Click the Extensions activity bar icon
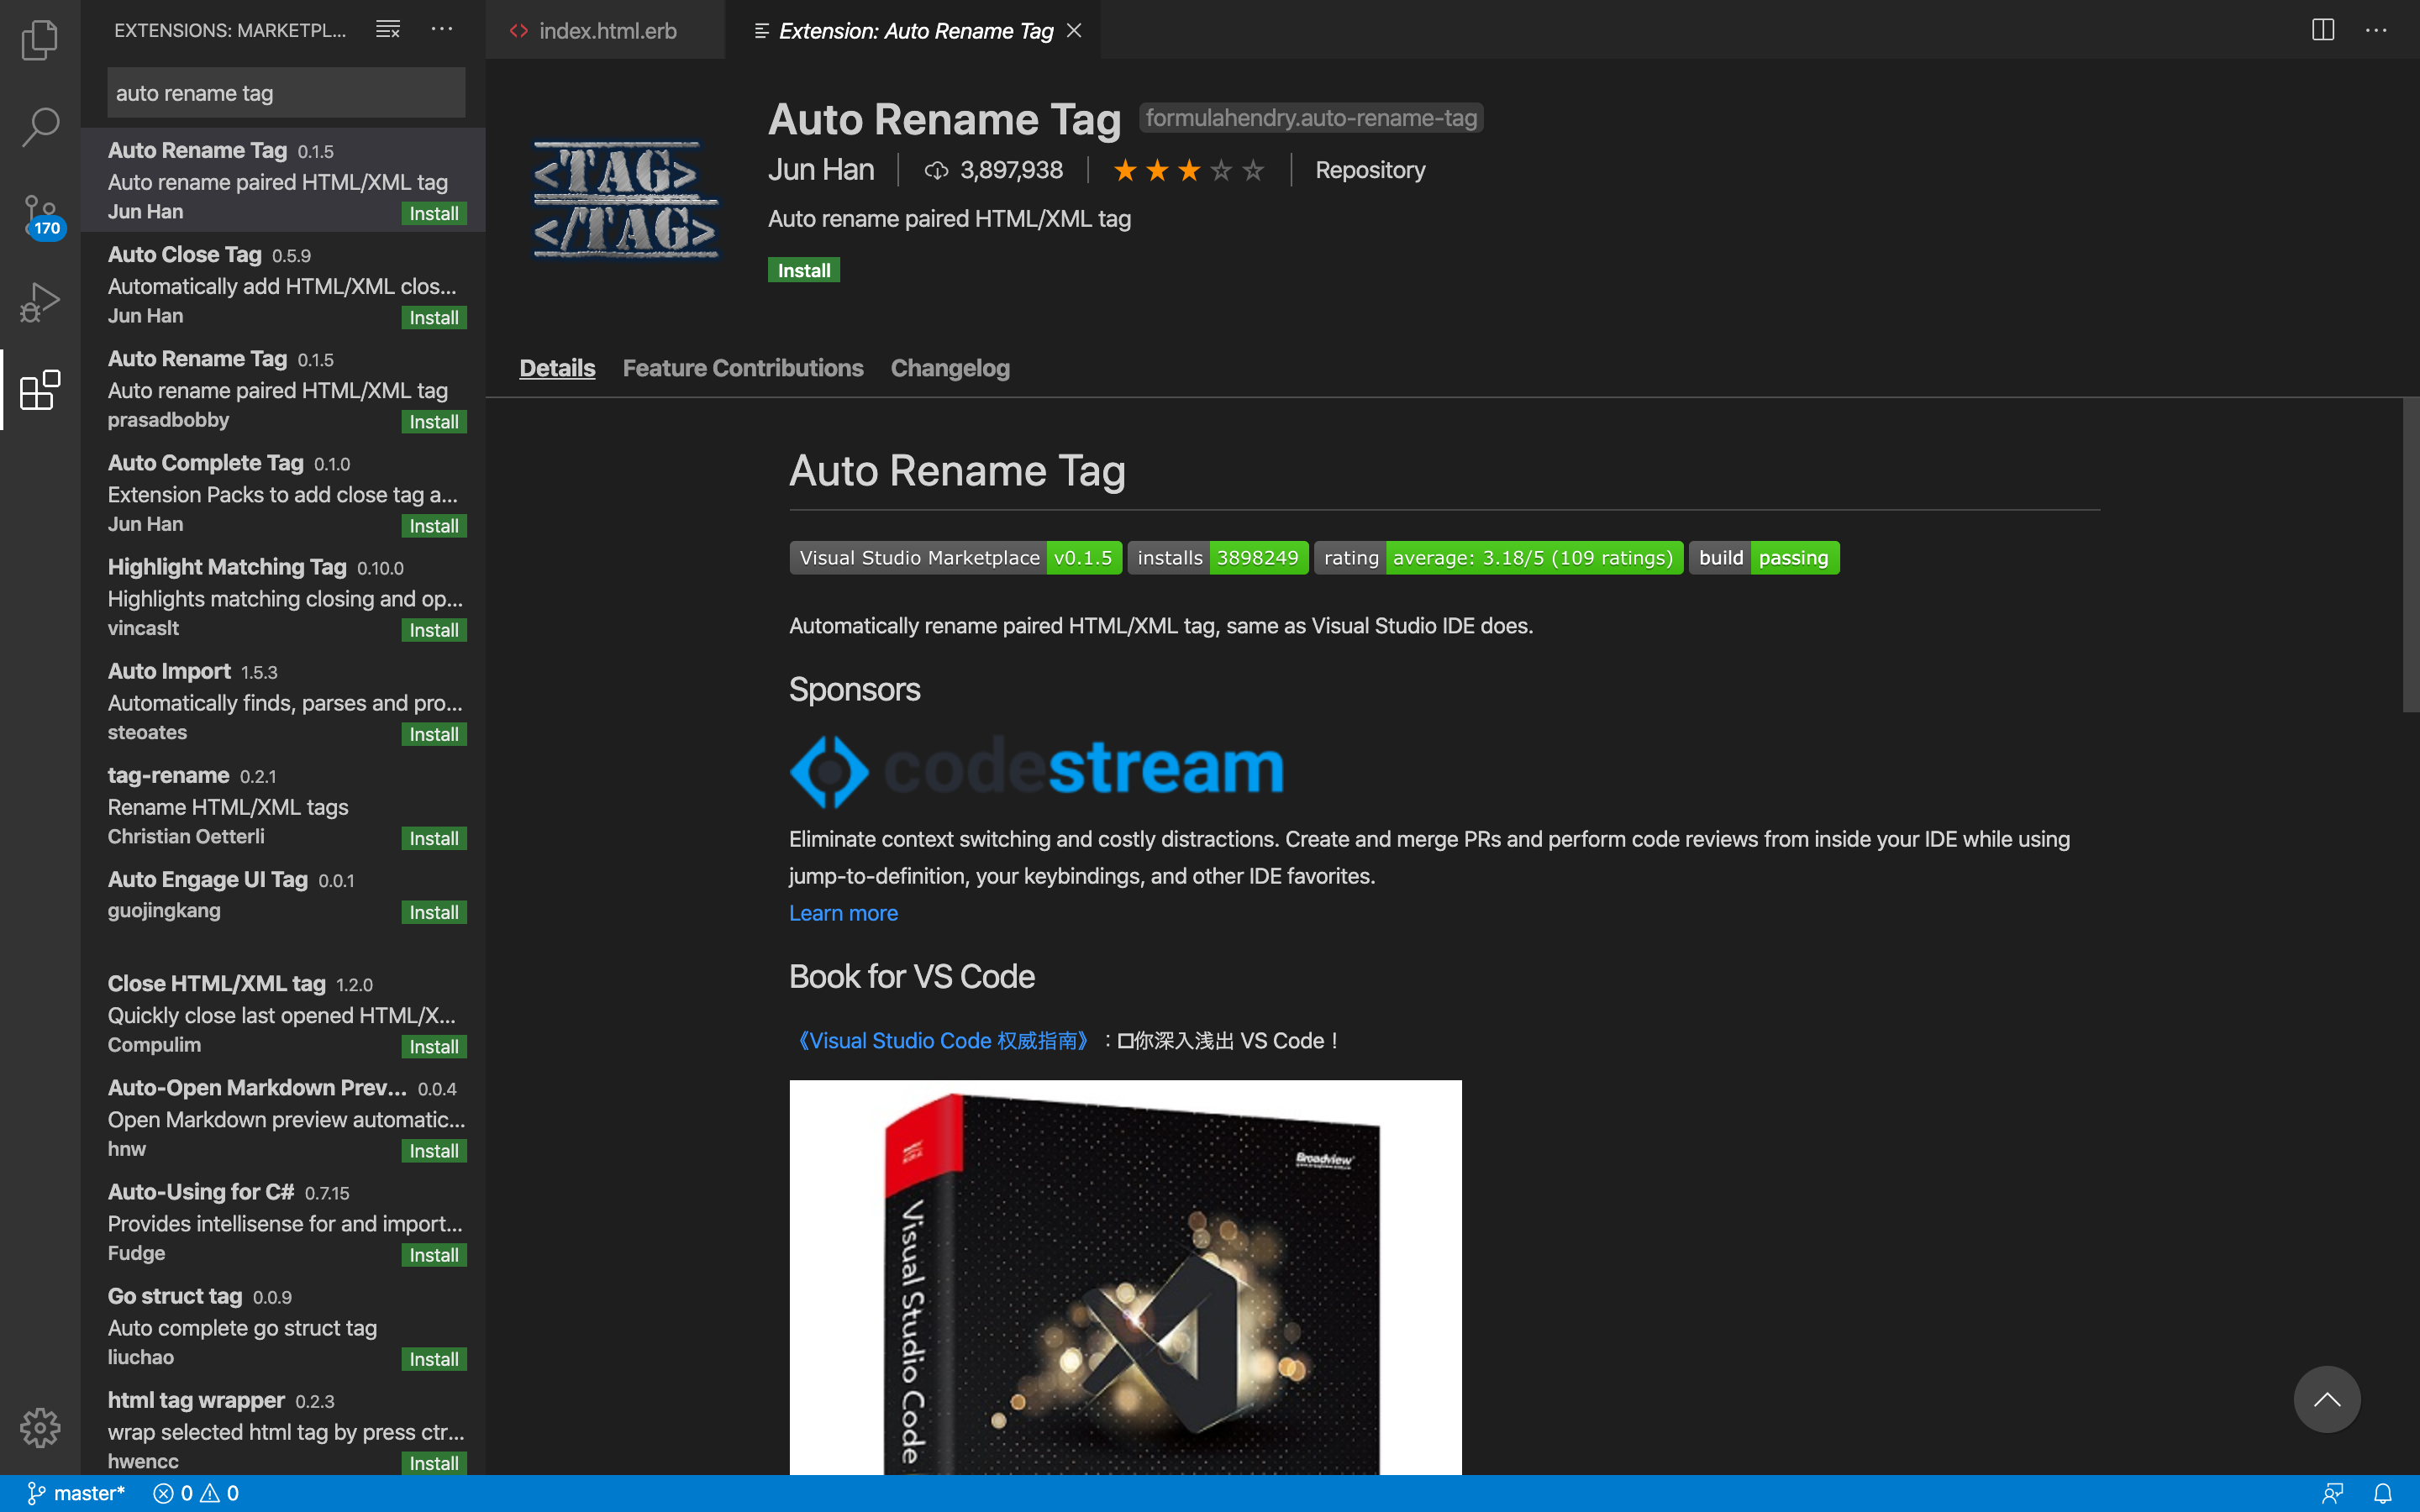 [x=40, y=389]
